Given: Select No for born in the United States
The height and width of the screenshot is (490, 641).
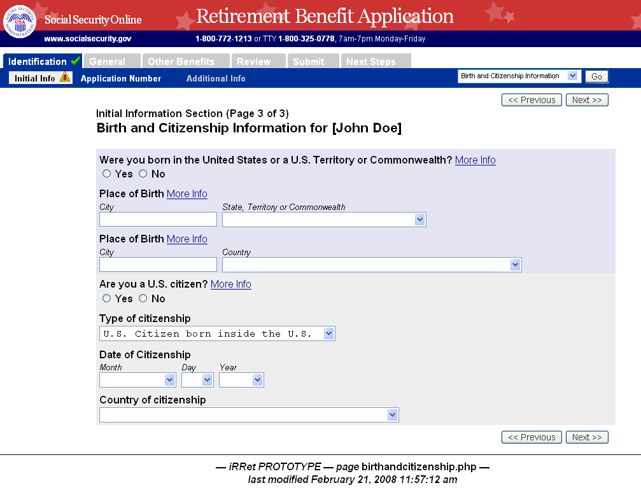Looking at the screenshot, I should 143,174.
